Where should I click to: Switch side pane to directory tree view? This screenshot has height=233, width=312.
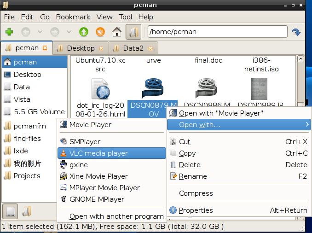pos(27,211)
